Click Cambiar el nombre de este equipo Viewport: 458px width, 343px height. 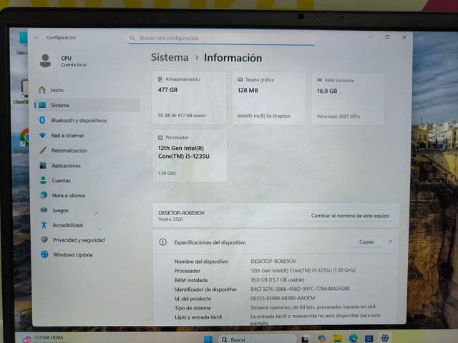tap(350, 216)
